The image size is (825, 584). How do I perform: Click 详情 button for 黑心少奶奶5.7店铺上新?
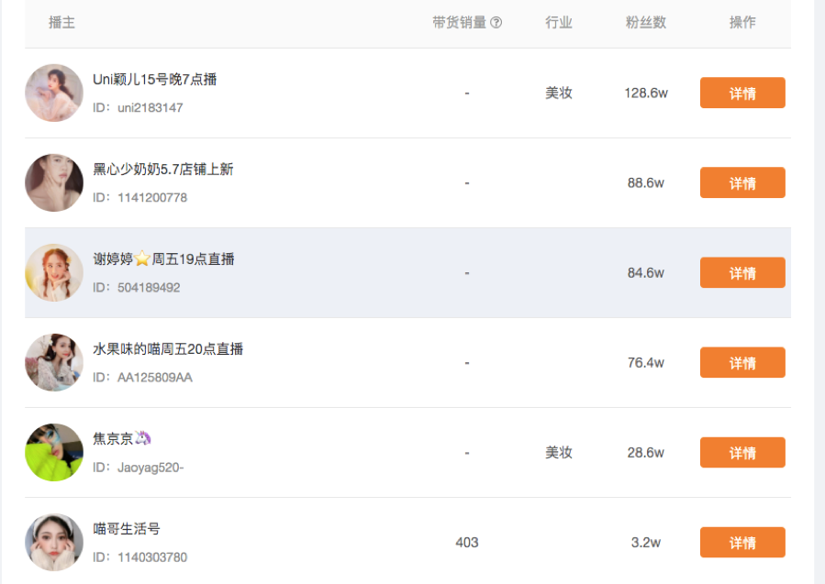tap(742, 183)
